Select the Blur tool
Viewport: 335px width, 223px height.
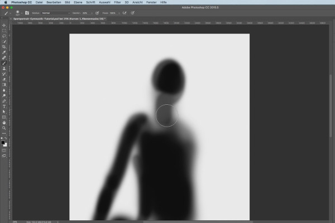click(x=4, y=90)
